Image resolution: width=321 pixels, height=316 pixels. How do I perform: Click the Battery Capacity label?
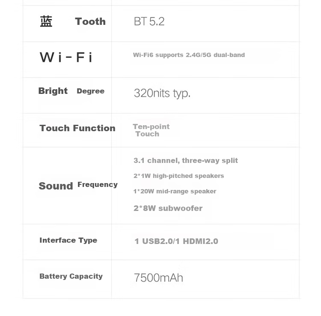click(71, 276)
